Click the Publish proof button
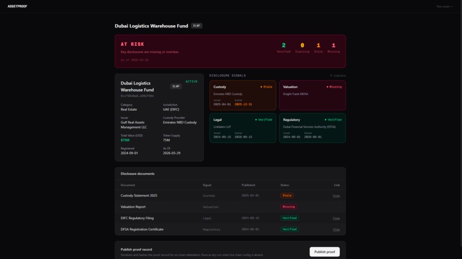462x259 pixels. tap(324, 252)
